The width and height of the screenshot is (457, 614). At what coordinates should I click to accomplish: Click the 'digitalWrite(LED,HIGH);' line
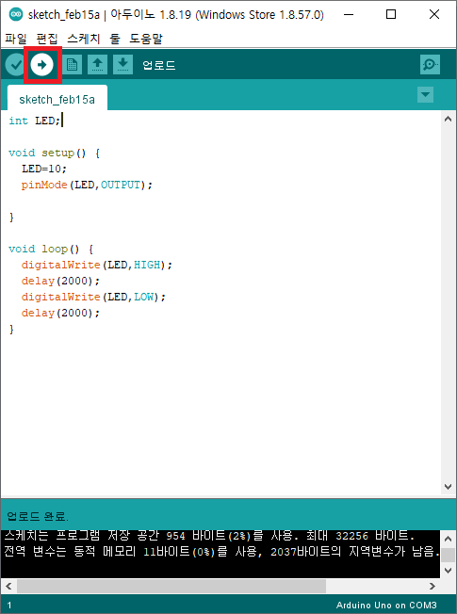click(97, 266)
